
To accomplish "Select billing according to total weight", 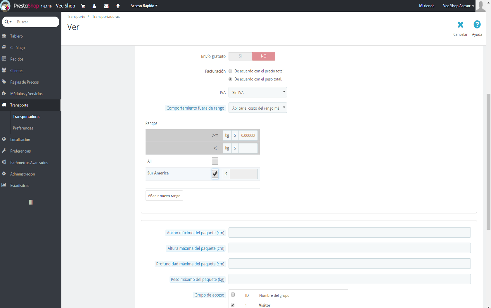I will point(230,79).
